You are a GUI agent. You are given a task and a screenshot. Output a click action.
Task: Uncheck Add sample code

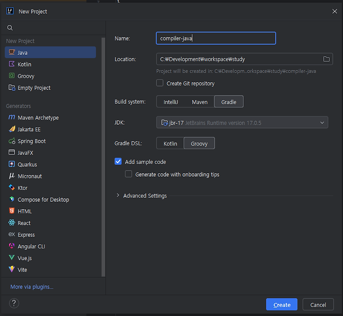point(118,161)
